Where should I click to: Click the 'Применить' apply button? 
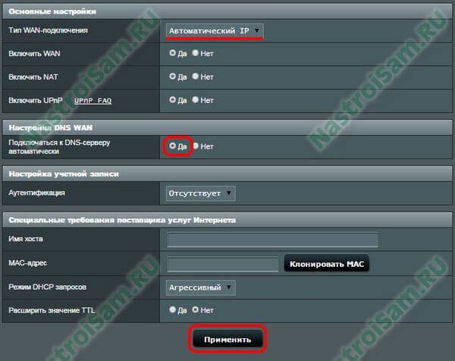(227, 338)
